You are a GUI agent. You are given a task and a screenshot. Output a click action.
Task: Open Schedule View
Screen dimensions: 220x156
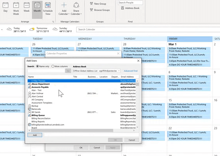click(x=48, y=9)
